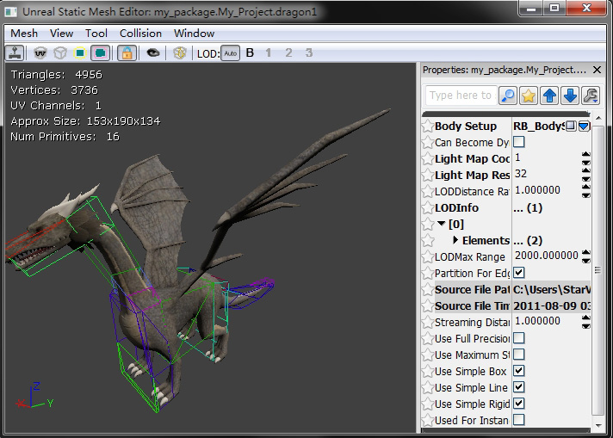Click the yellow star favorites icon
This screenshot has height=438, width=613.
click(529, 96)
